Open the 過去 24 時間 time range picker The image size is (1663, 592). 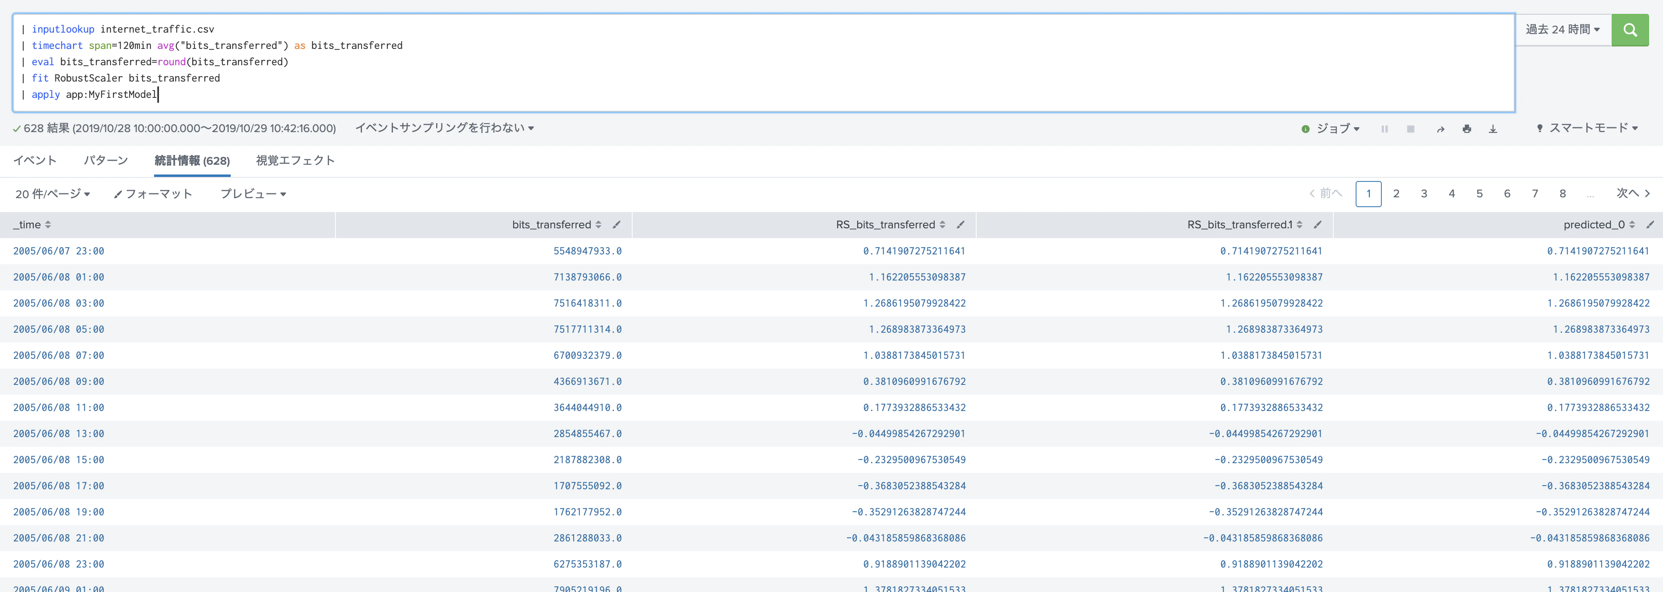[x=1563, y=30]
